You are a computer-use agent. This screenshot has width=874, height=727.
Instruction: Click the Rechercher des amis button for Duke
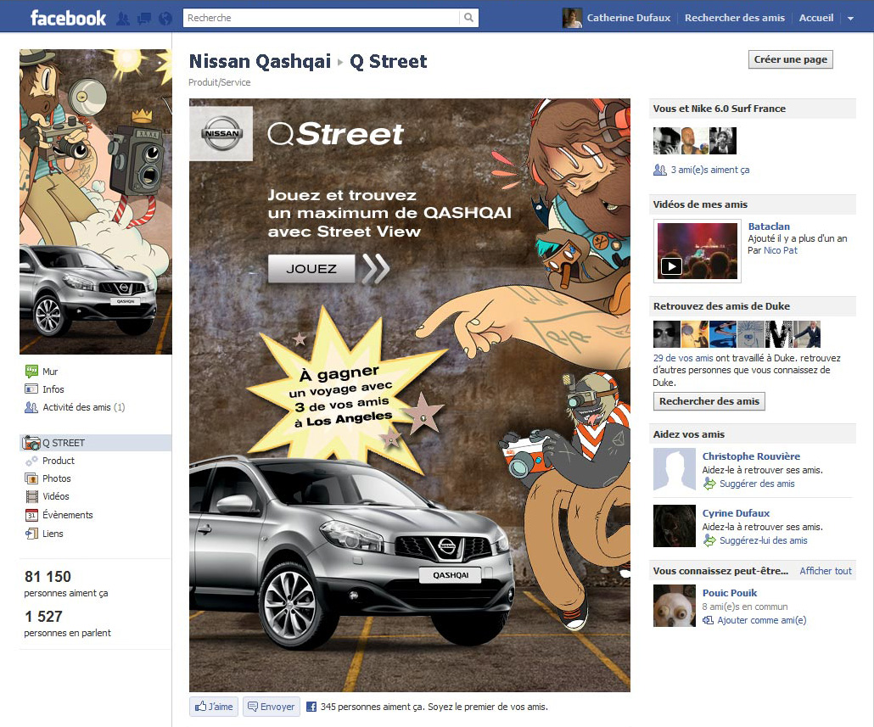[709, 401]
